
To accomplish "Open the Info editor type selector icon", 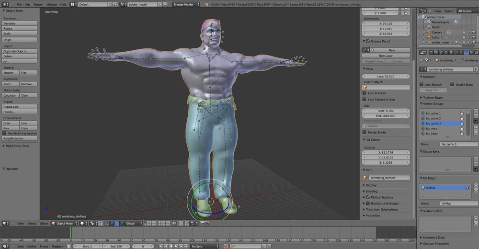I will pyautogui.click(x=5, y=4).
